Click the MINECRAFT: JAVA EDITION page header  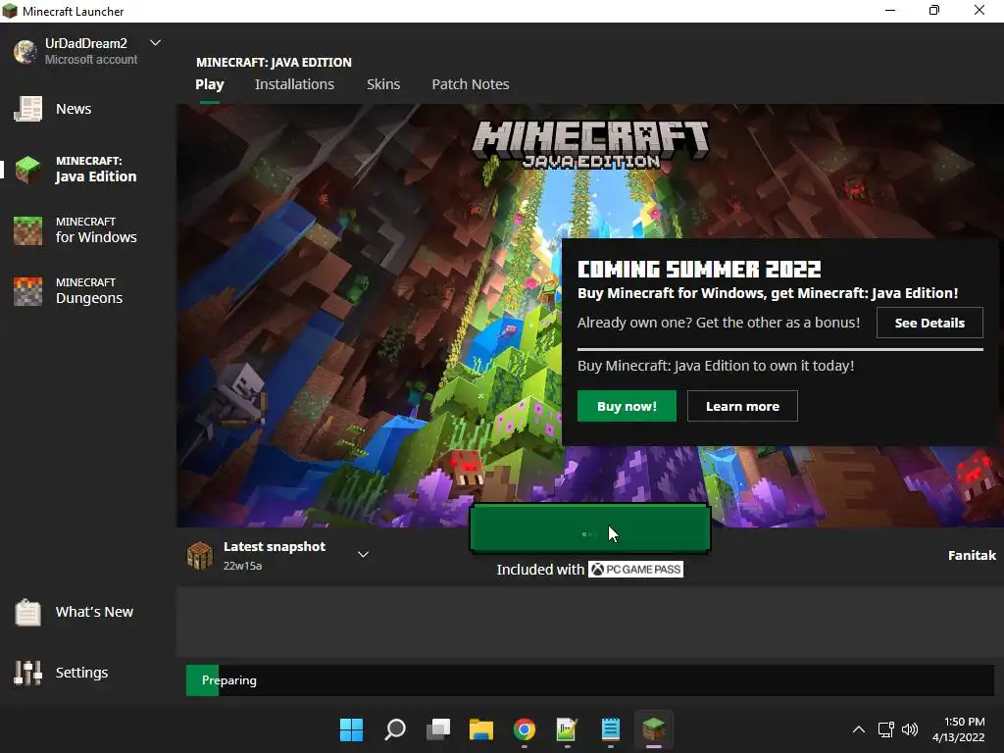(x=275, y=62)
